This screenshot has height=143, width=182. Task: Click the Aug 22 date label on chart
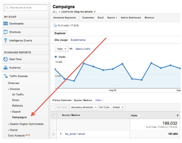point(113,90)
